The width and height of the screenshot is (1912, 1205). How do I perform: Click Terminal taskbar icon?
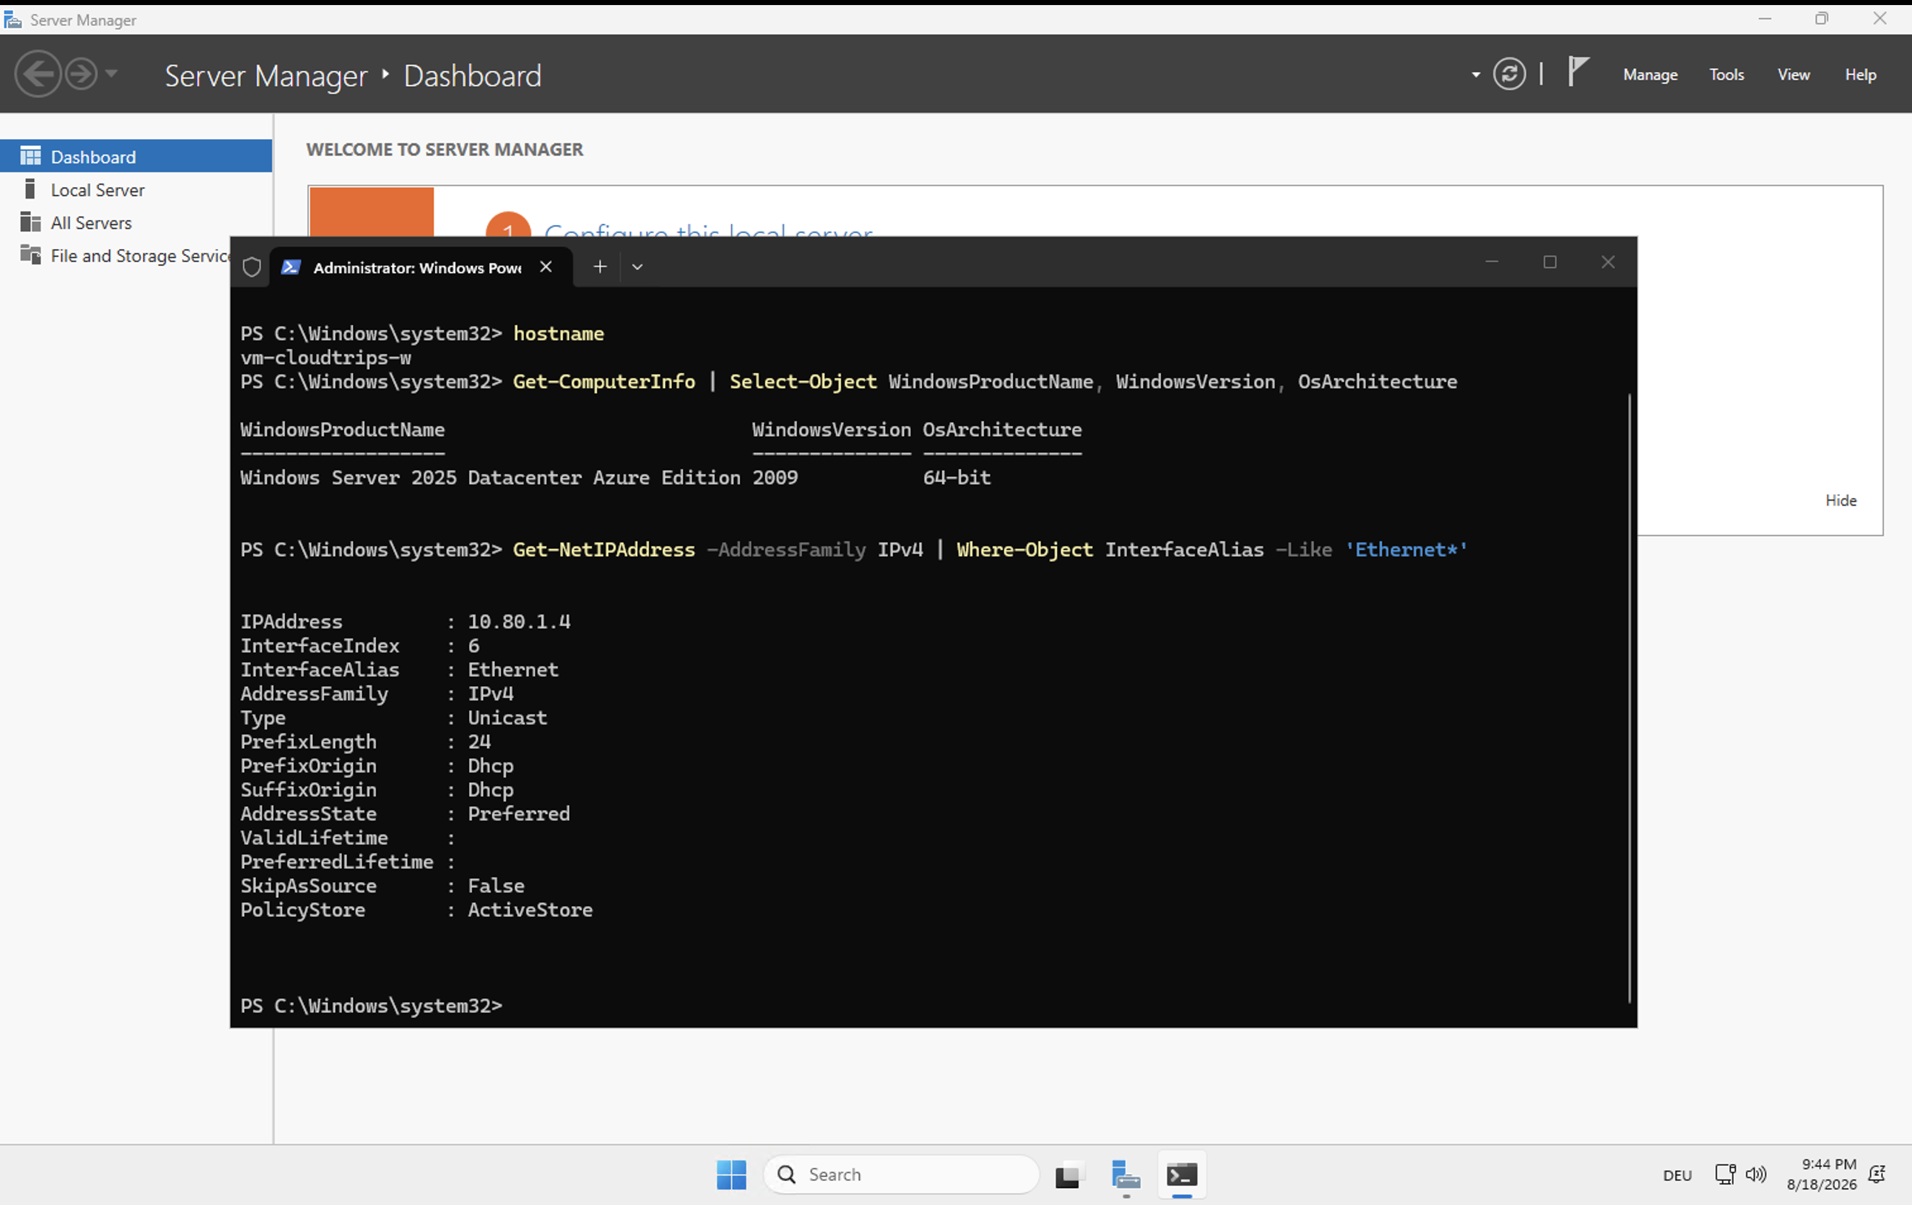tap(1182, 1175)
